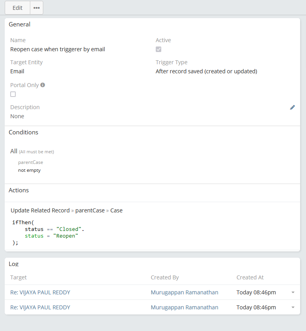The image size is (306, 331).
Task: Open Murugappan Ramanathan in the second log row
Action: (184, 307)
